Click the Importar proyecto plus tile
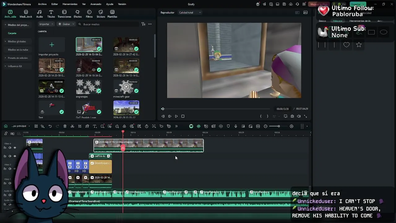 coord(52,45)
